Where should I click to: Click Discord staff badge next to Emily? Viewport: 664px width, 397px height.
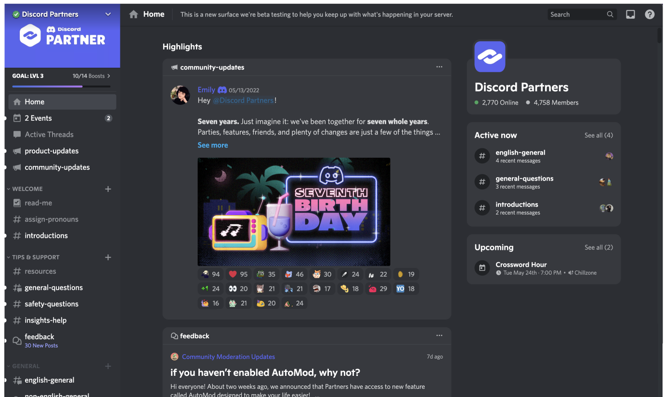coord(222,90)
